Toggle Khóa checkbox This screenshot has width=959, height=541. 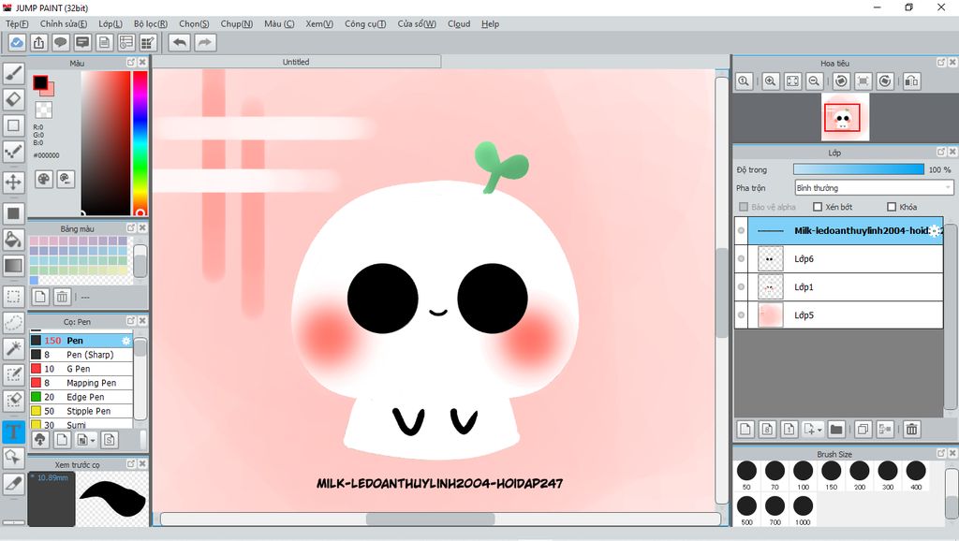point(892,207)
